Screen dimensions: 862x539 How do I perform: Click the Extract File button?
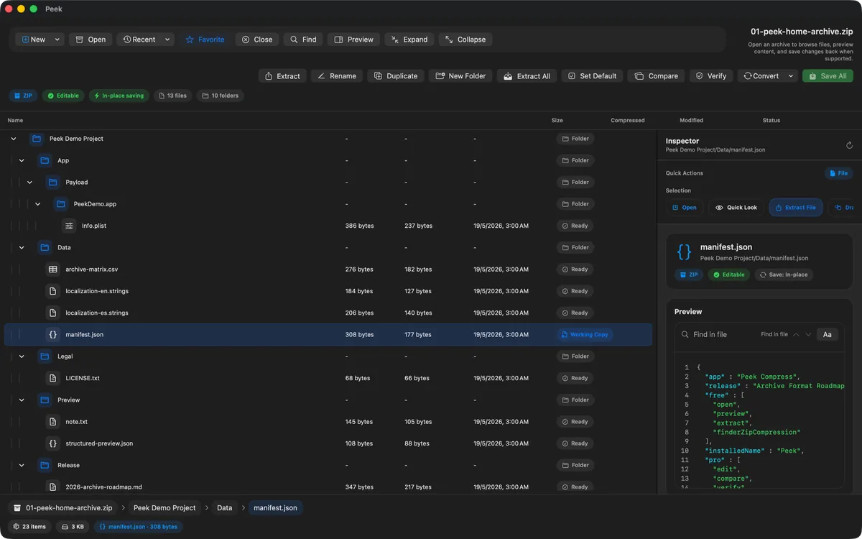coord(795,208)
